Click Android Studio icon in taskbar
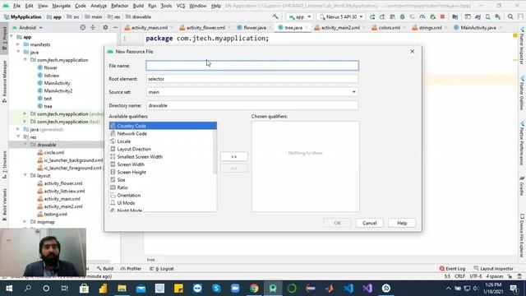The image size is (526, 296). (x=273, y=289)
